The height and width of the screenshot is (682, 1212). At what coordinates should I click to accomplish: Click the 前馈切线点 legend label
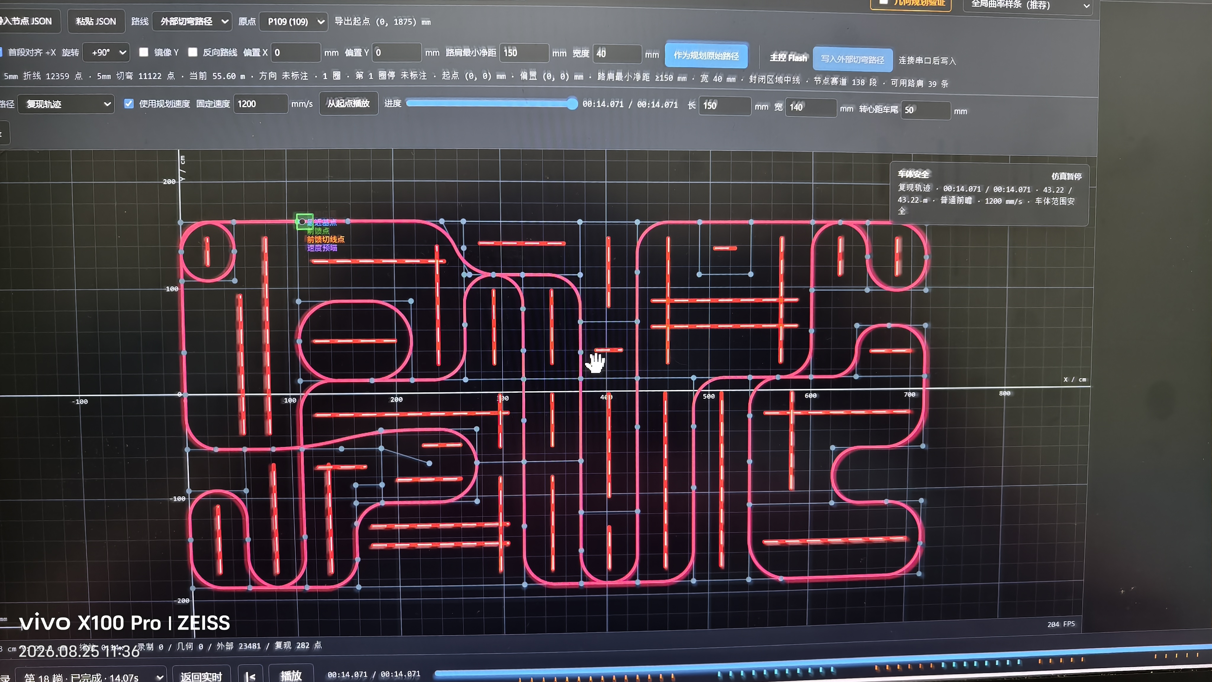click(325, 239)
